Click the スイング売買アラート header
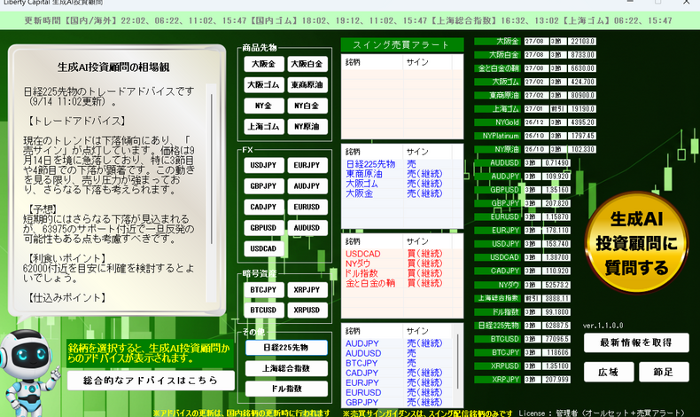Viewport: 700px width, 417px height. pyautogui.click(x=402, y=44)
